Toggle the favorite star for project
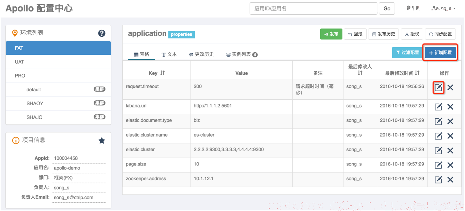465x211 pixels. coord(102,140)
